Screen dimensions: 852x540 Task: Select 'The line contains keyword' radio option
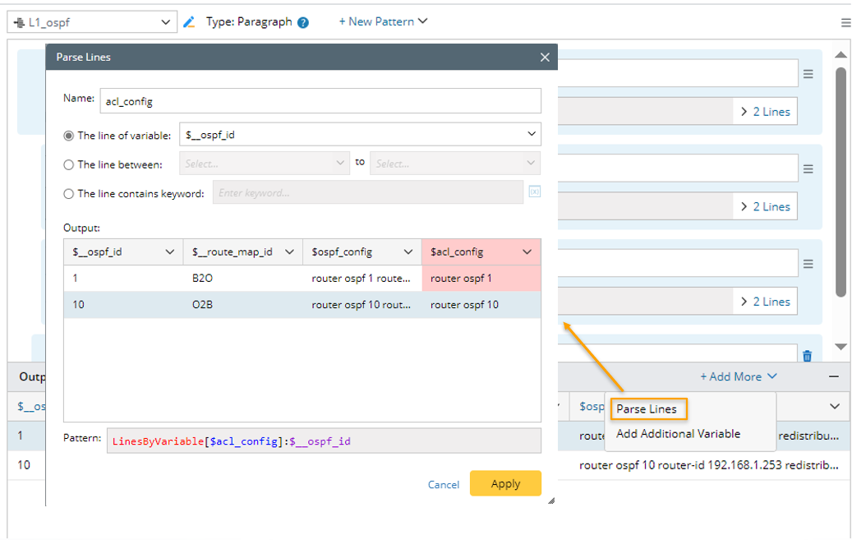pyautogui.click(x=69, y=194)
